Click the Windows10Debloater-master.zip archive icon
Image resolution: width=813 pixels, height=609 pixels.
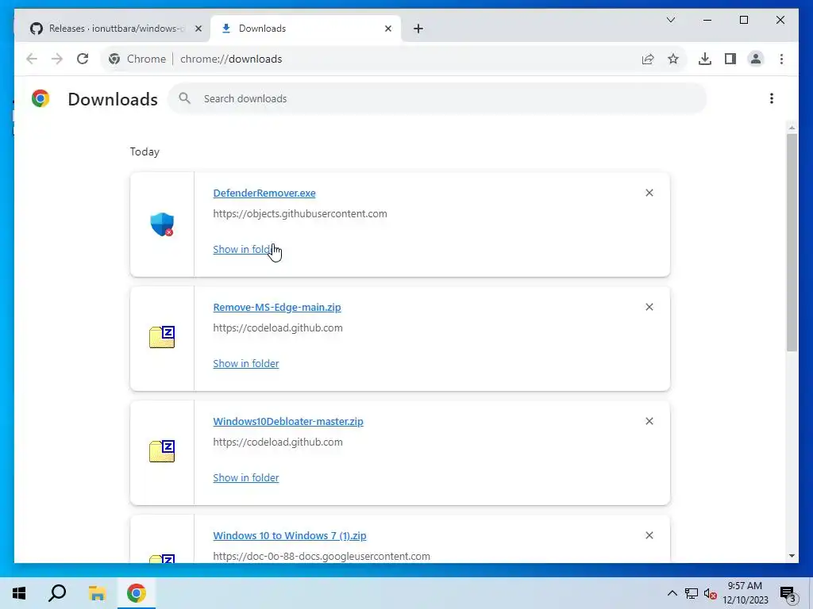click(x=162, y=451)
